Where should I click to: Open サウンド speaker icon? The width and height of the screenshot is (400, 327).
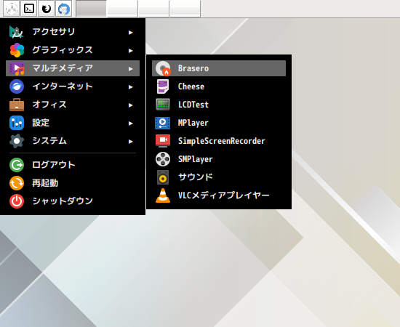click(x=163, y=177)
